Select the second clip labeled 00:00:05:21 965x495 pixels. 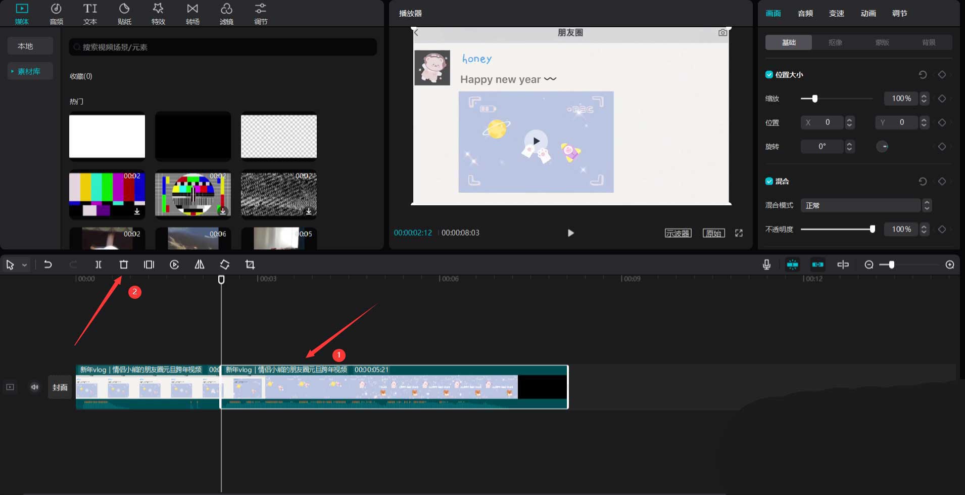click(395, 387)
